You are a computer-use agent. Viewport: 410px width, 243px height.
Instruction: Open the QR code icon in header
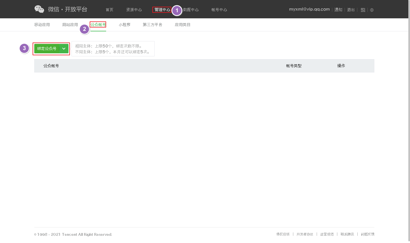point(363,10)
